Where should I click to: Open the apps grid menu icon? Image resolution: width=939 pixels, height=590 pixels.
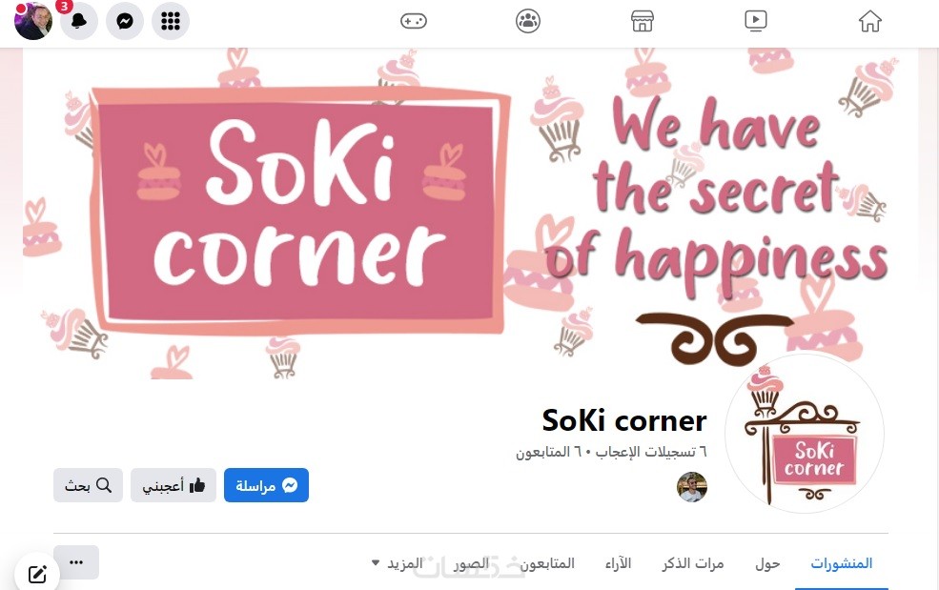coord(170,21)
